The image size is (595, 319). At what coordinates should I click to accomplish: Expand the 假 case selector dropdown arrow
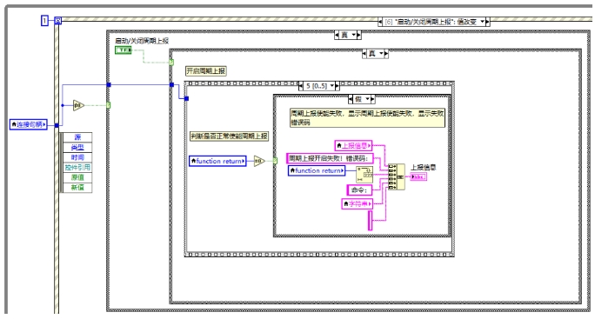click(367, 99)
